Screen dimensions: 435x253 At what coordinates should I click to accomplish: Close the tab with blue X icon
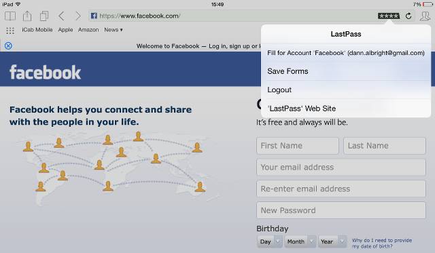tap(8, 45)
